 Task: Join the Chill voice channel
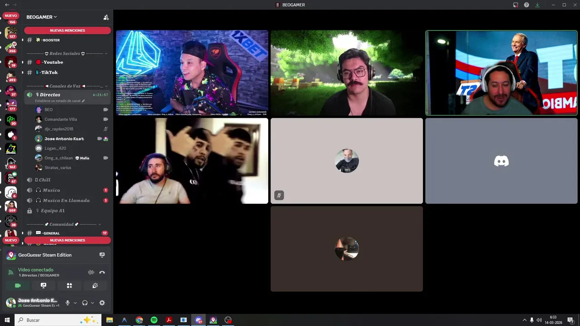click(67, 180)
